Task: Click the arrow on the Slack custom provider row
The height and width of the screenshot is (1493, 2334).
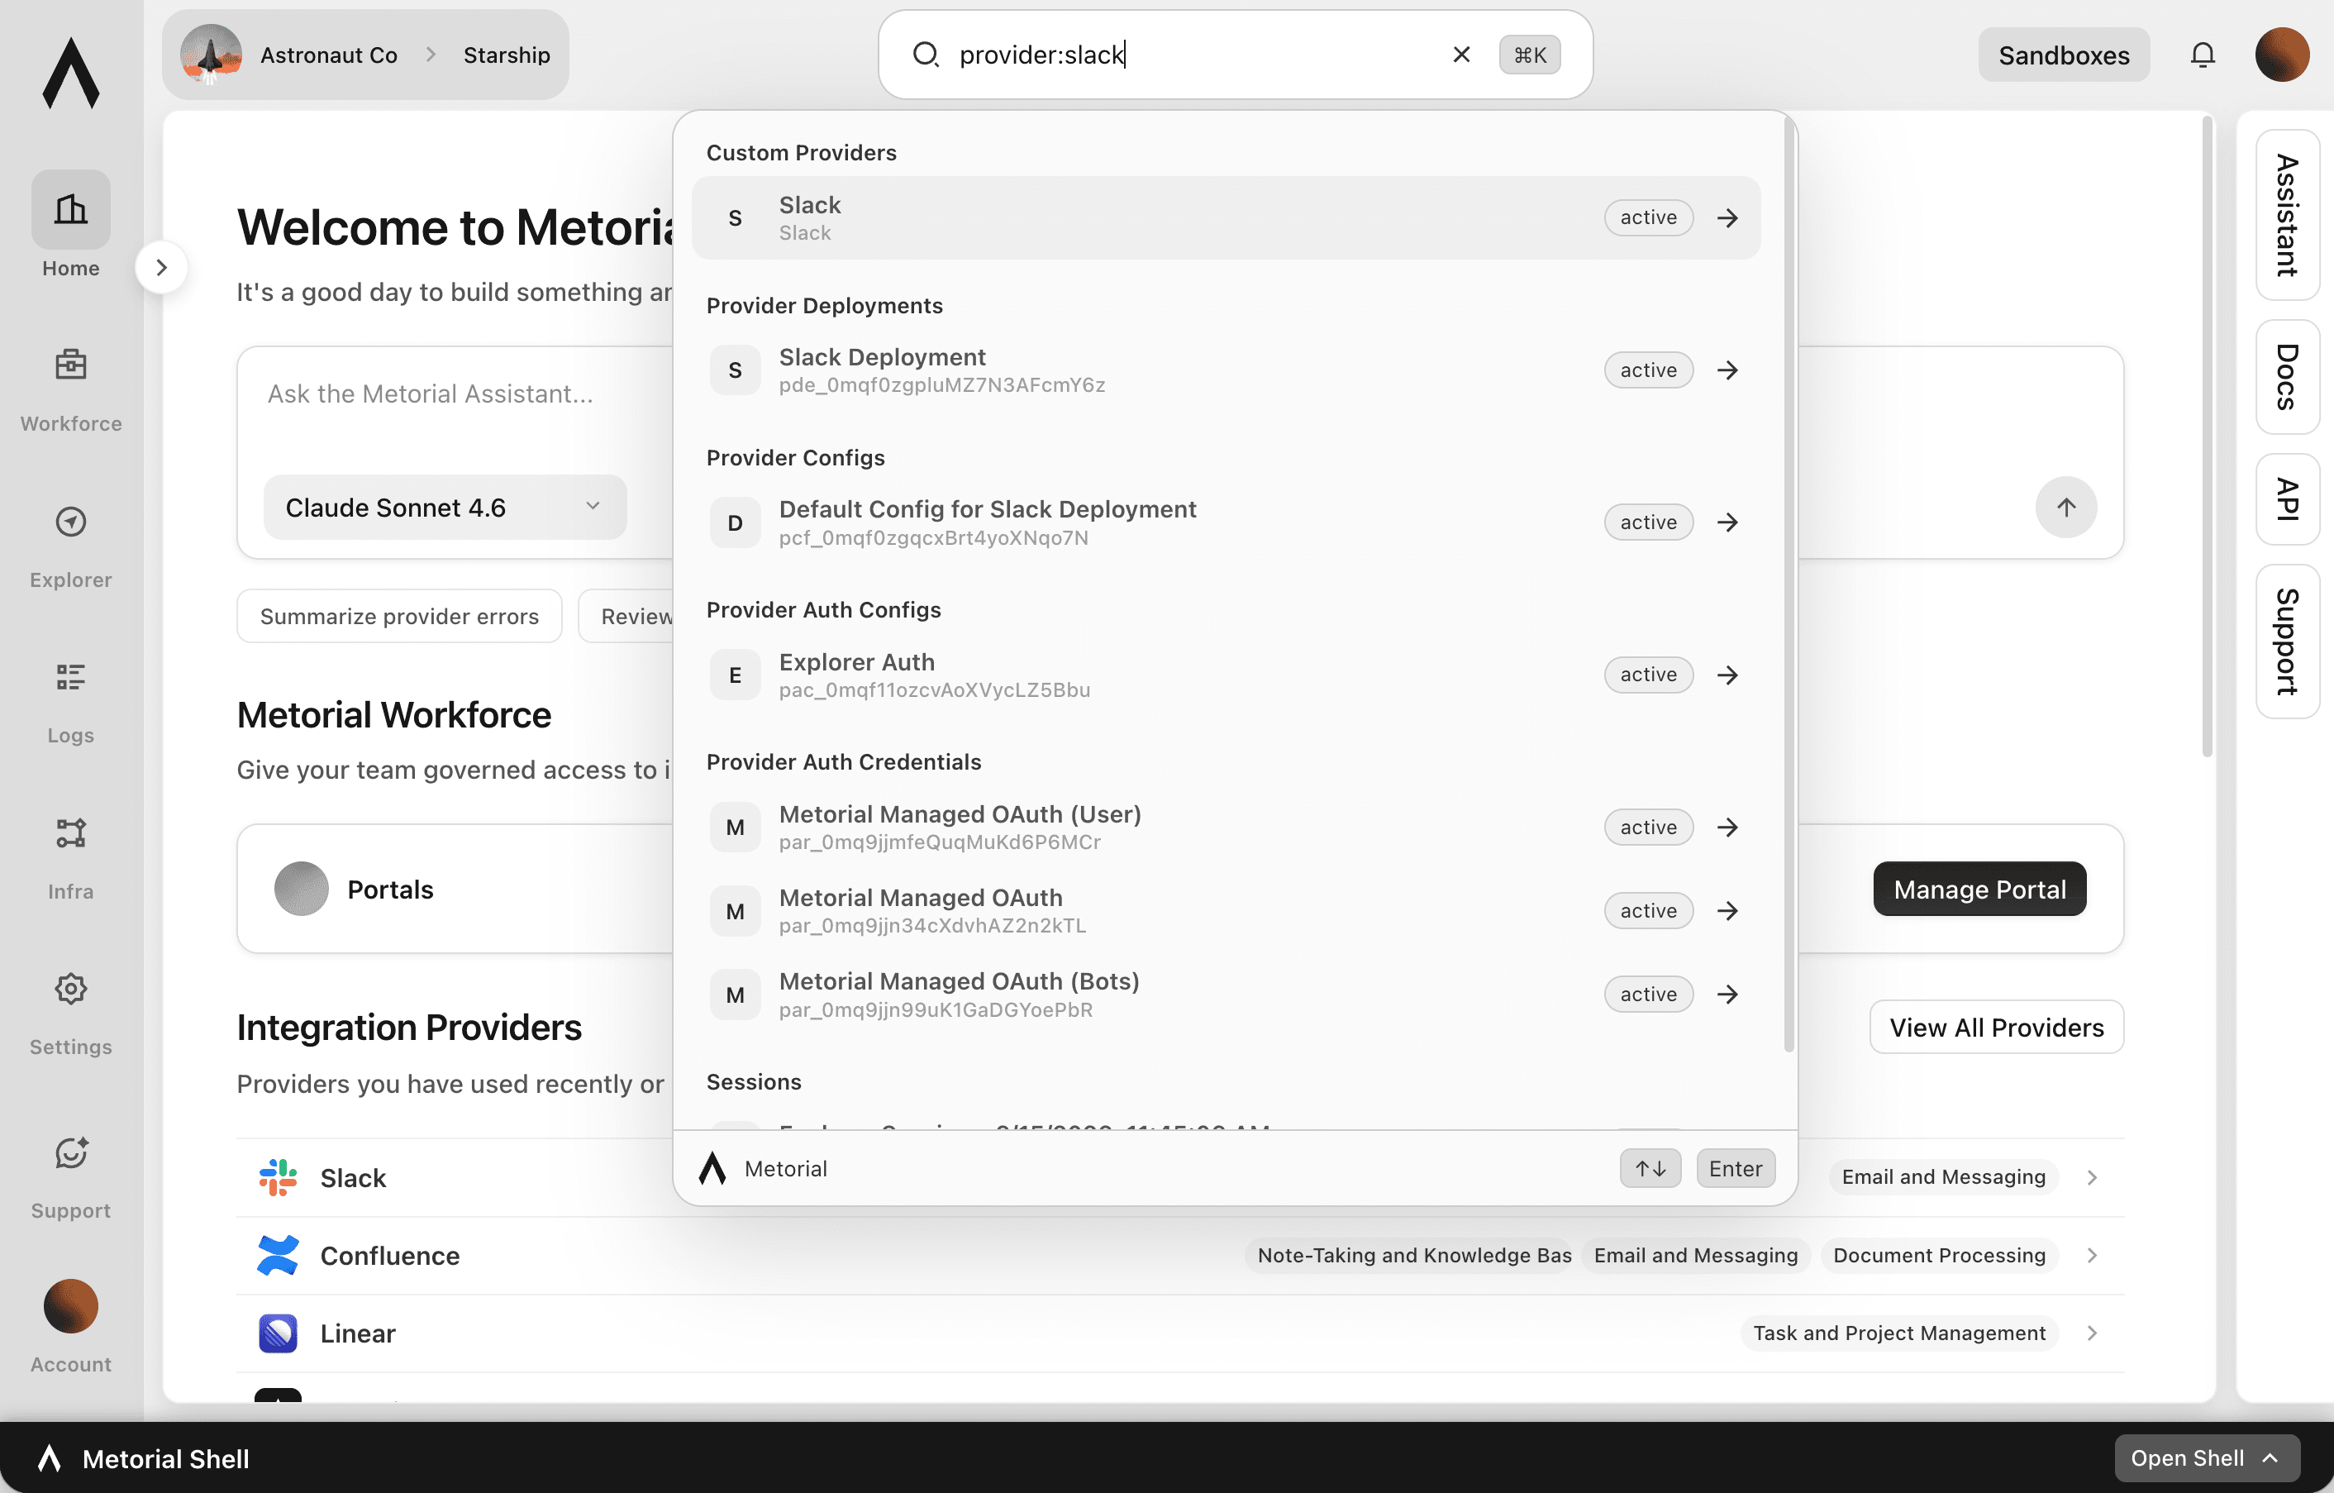Action: (1727, 217)
